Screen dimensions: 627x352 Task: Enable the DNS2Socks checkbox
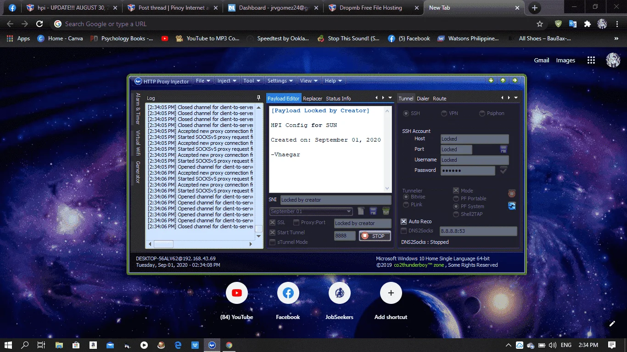pos(404,231)
